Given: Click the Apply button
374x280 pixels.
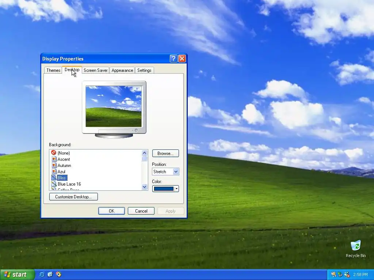Looking at the screenshot, I should point(171,211).
